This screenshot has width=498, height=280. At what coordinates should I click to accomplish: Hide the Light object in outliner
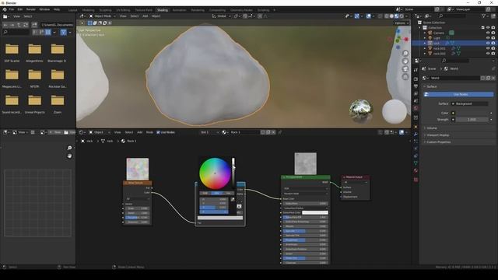(488, 38)
